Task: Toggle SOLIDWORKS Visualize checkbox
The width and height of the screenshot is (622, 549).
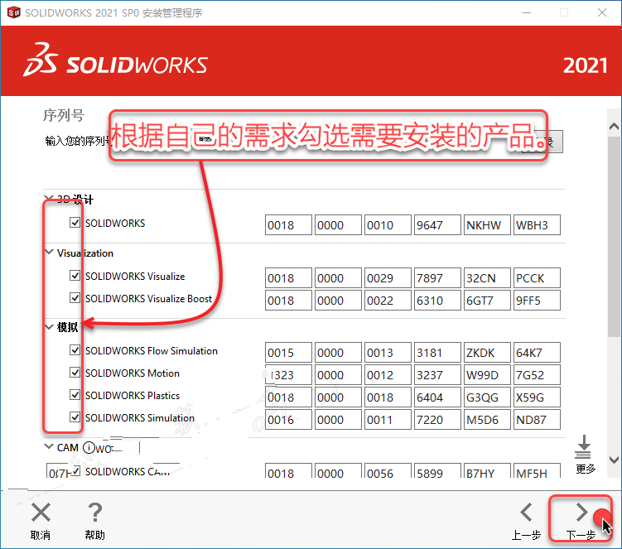Action: point(75,275)
